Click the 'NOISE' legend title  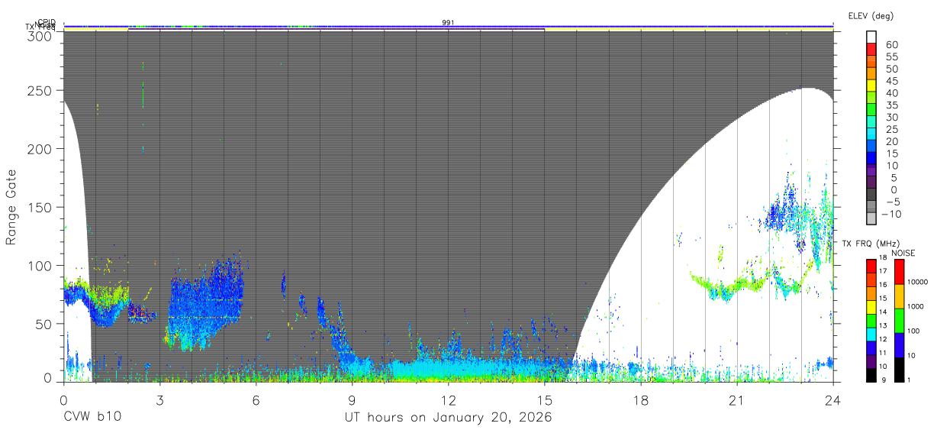(903, 254)
